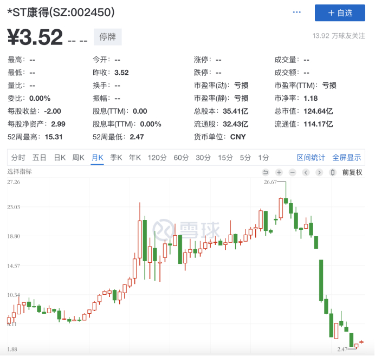Viewport: 375px width, 356px height.
Task: Click 52周最低 value 2.47
Action: click(x=137, y=137)
